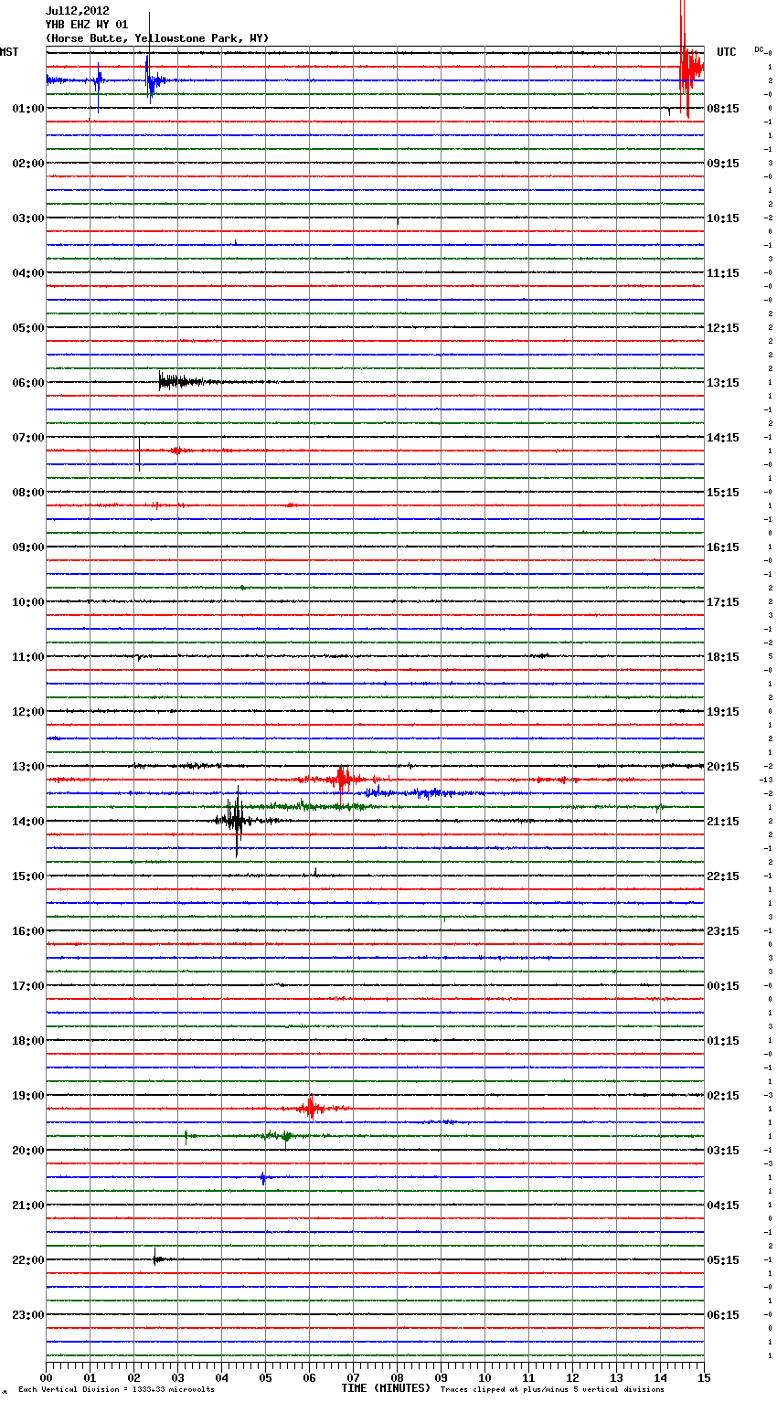Click the 09:00 MST row label

tap(27, 547)
